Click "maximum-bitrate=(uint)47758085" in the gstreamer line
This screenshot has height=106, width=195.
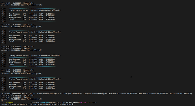click(x=153, y=94)
